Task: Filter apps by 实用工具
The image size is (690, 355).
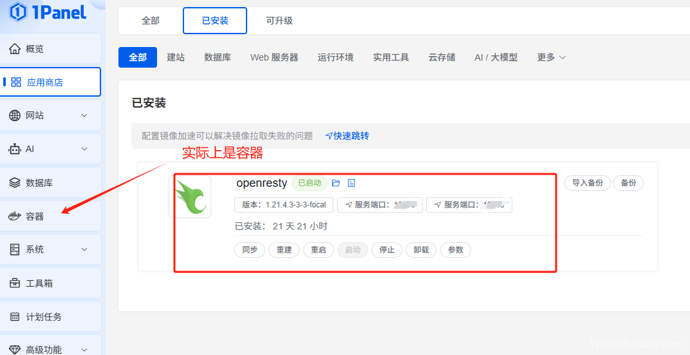Action: 391,57
